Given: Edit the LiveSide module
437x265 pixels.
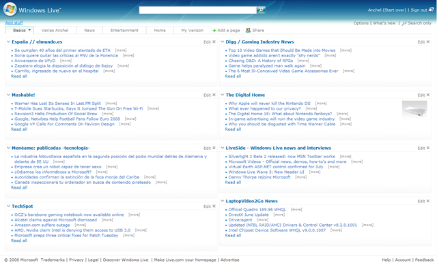Looking at the screenshot, I should pos(421,149).
